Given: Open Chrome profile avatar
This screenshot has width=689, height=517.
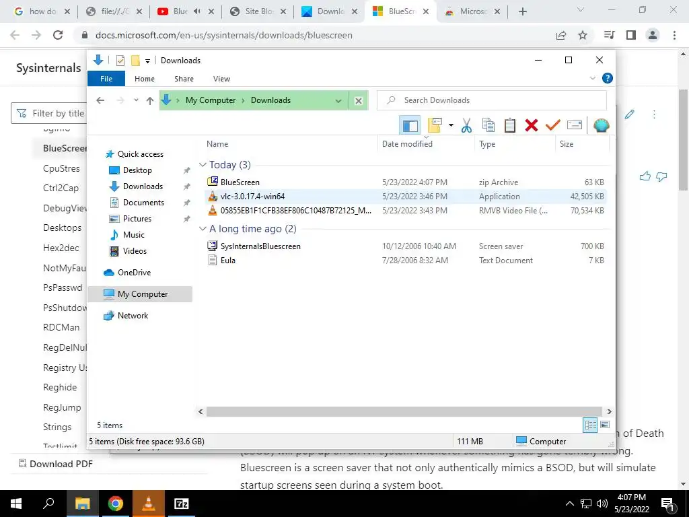Looking at the screenshot, I should click(x=653, y=35).
